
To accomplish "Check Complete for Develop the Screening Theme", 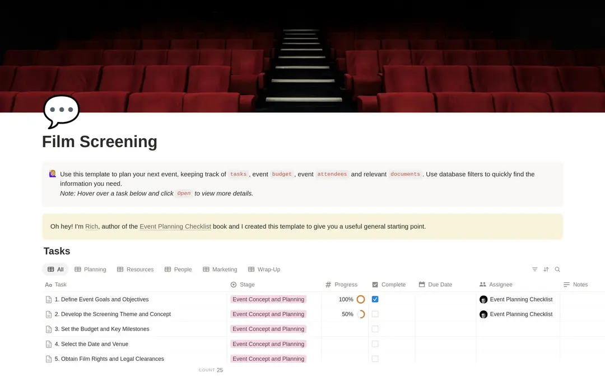I will tap(375, 314).
